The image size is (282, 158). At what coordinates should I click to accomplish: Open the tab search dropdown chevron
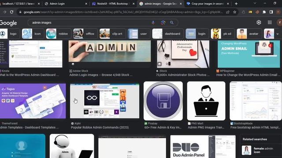(x=255, y=3)
